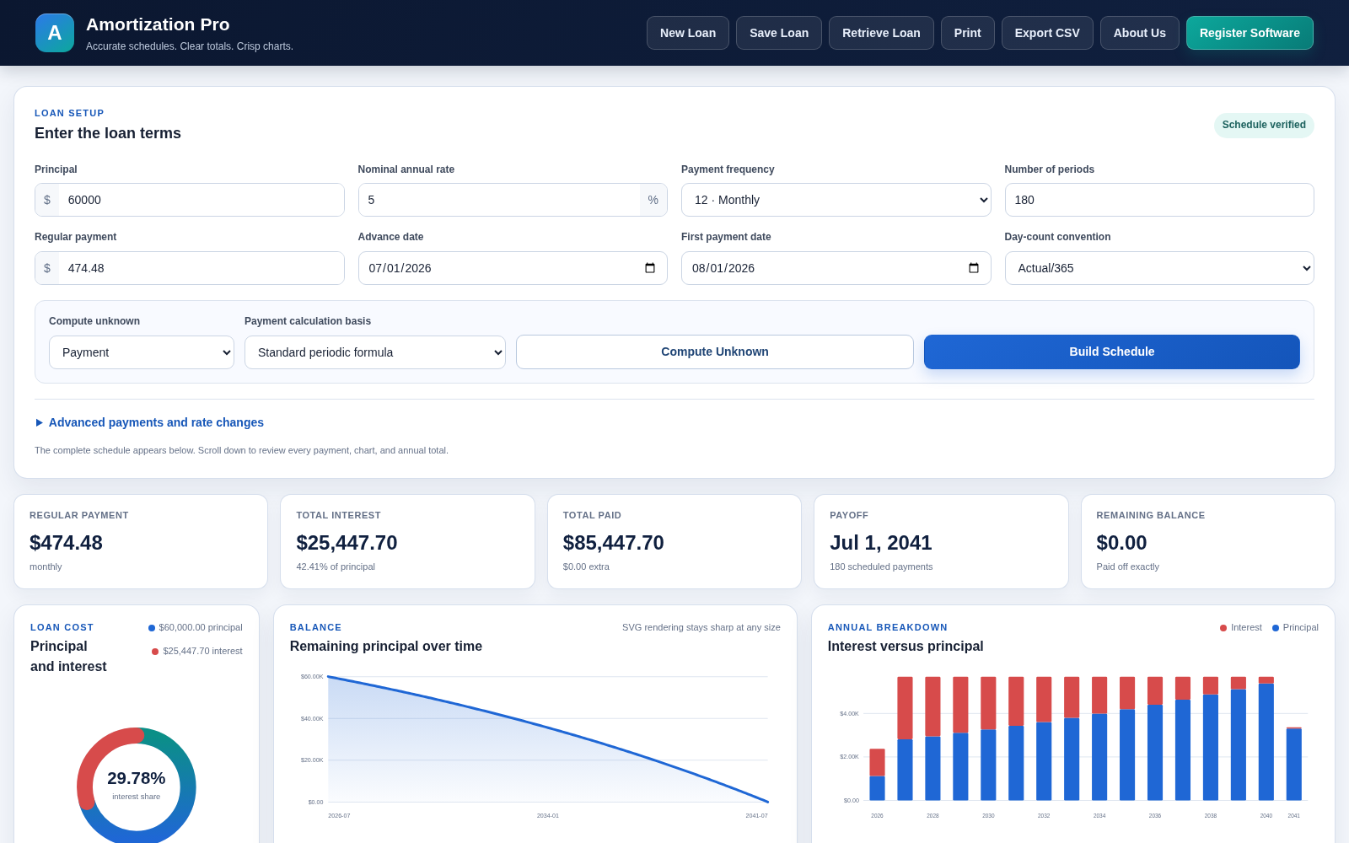Click blue principal legend dot in Loan Cost
The width and height of the screenshot is (1349, 843).
pos(152,628)
